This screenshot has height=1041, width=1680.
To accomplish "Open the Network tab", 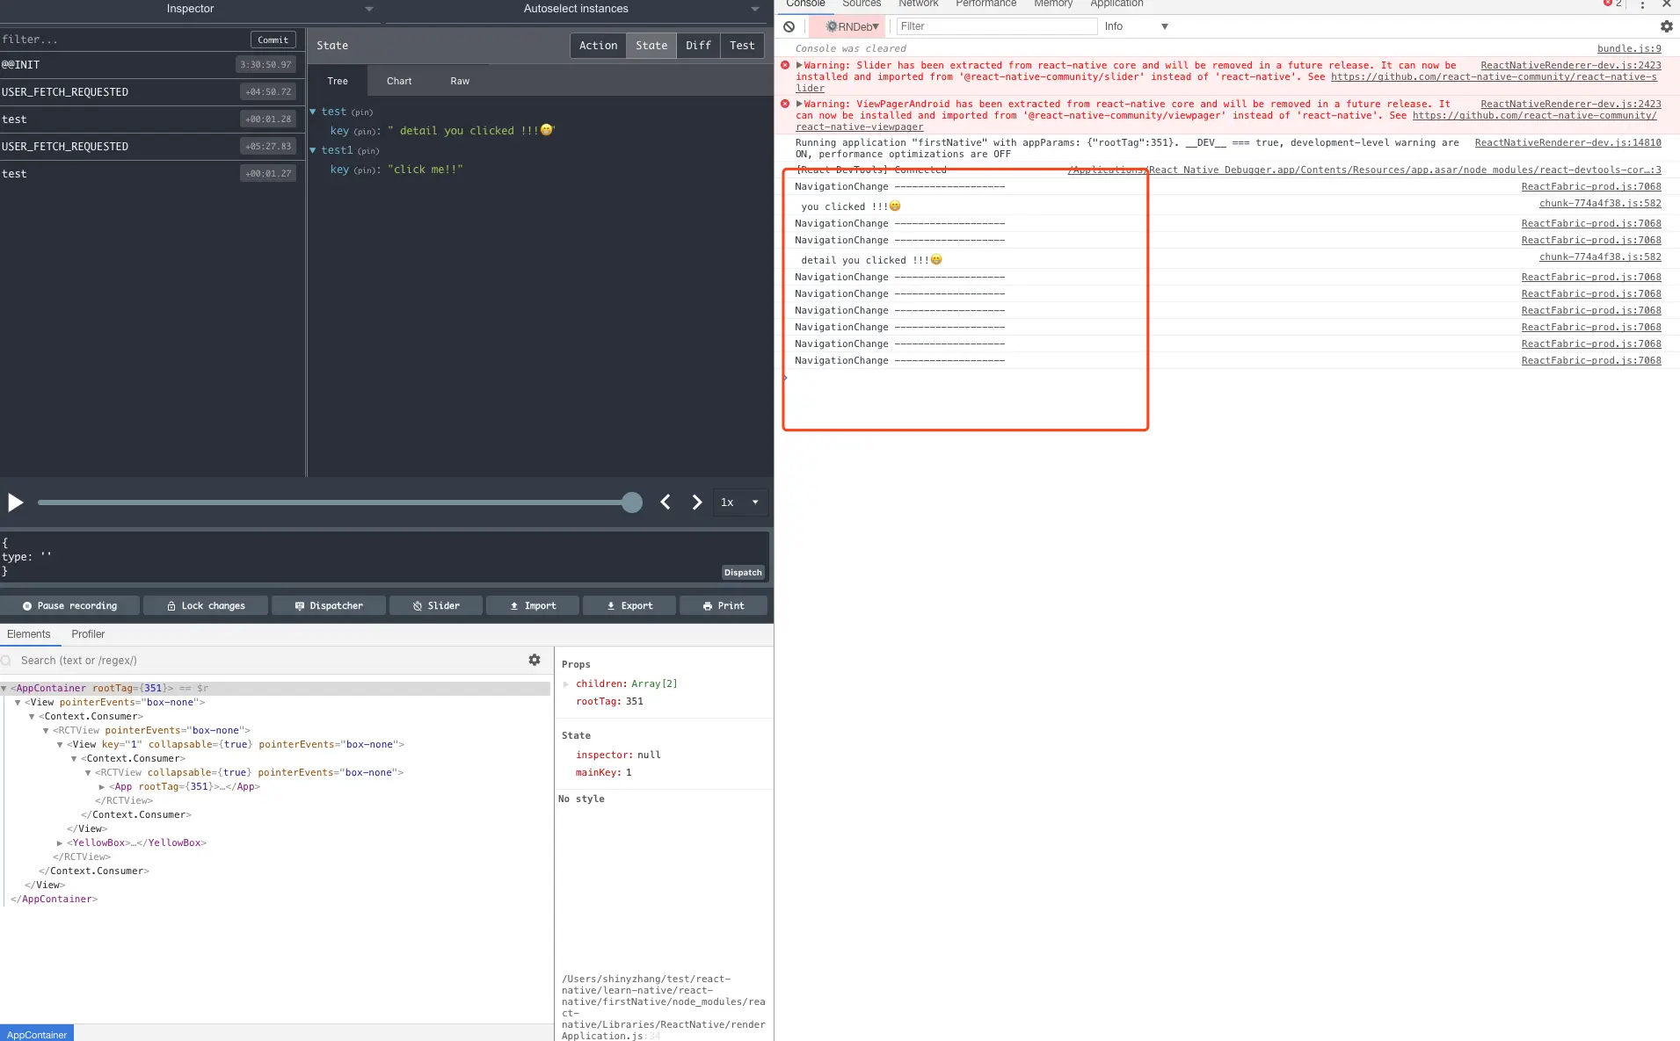I will pyautogui.click(x=919, y=4).
